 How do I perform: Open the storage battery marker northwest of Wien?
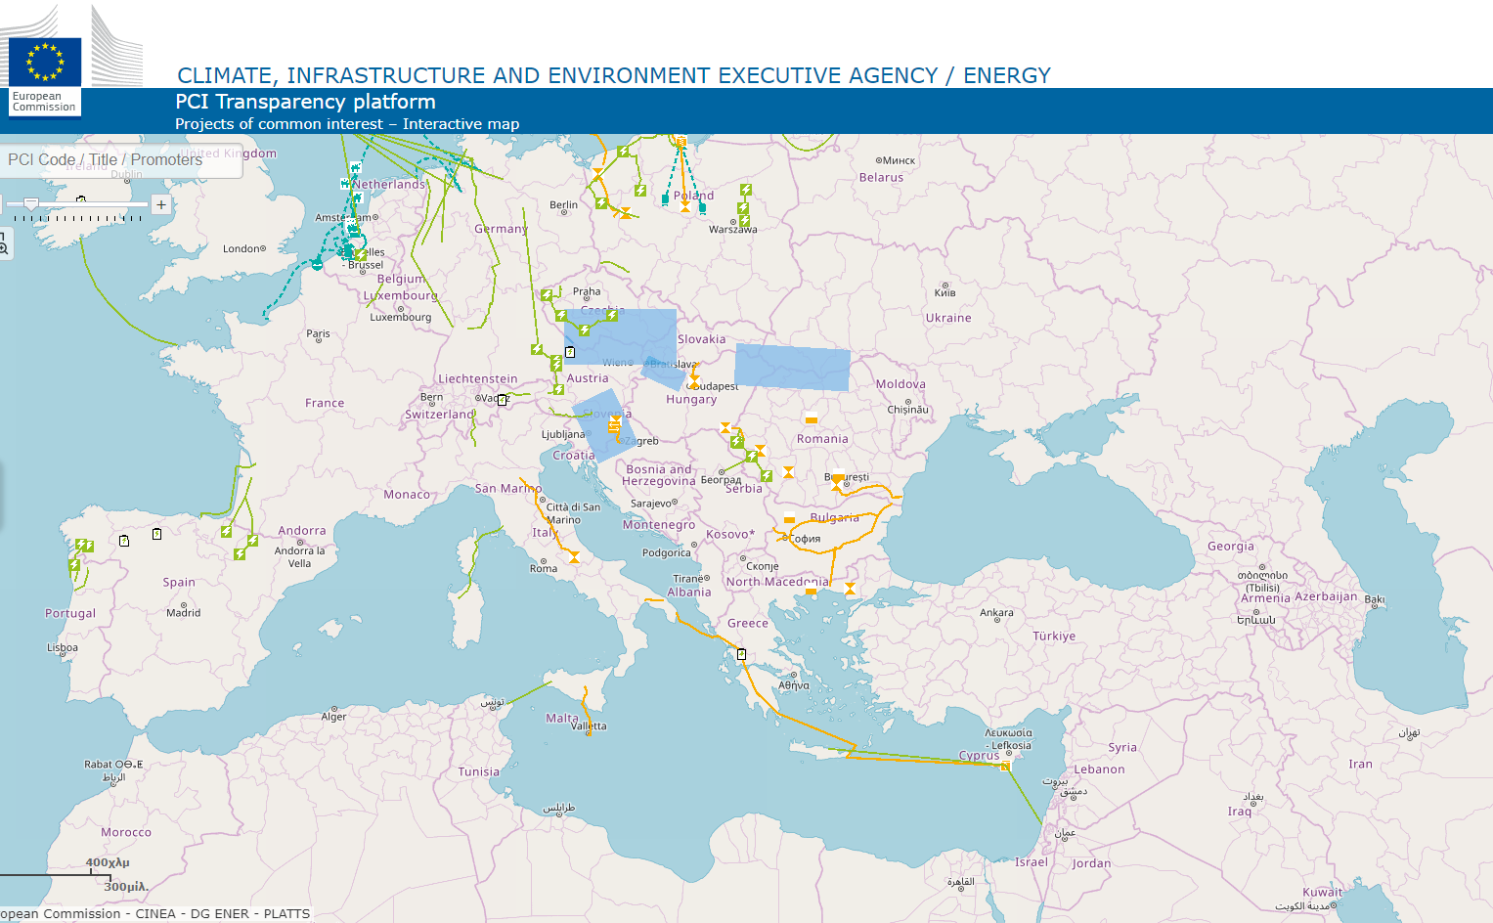(x=570, y=352)
